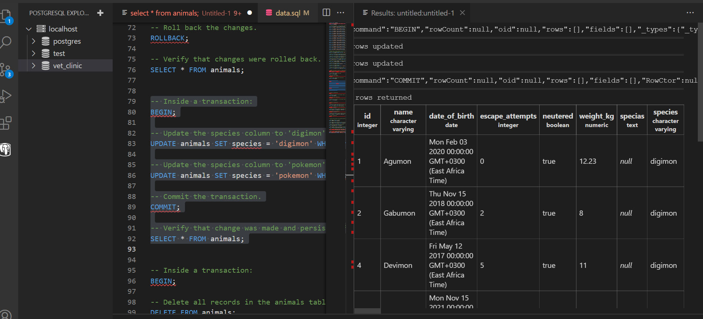Viewport: 703px width, 319px height.
Task: Click the unsaved dot on Untitled-1 tab
Action: tap(250, 13)
